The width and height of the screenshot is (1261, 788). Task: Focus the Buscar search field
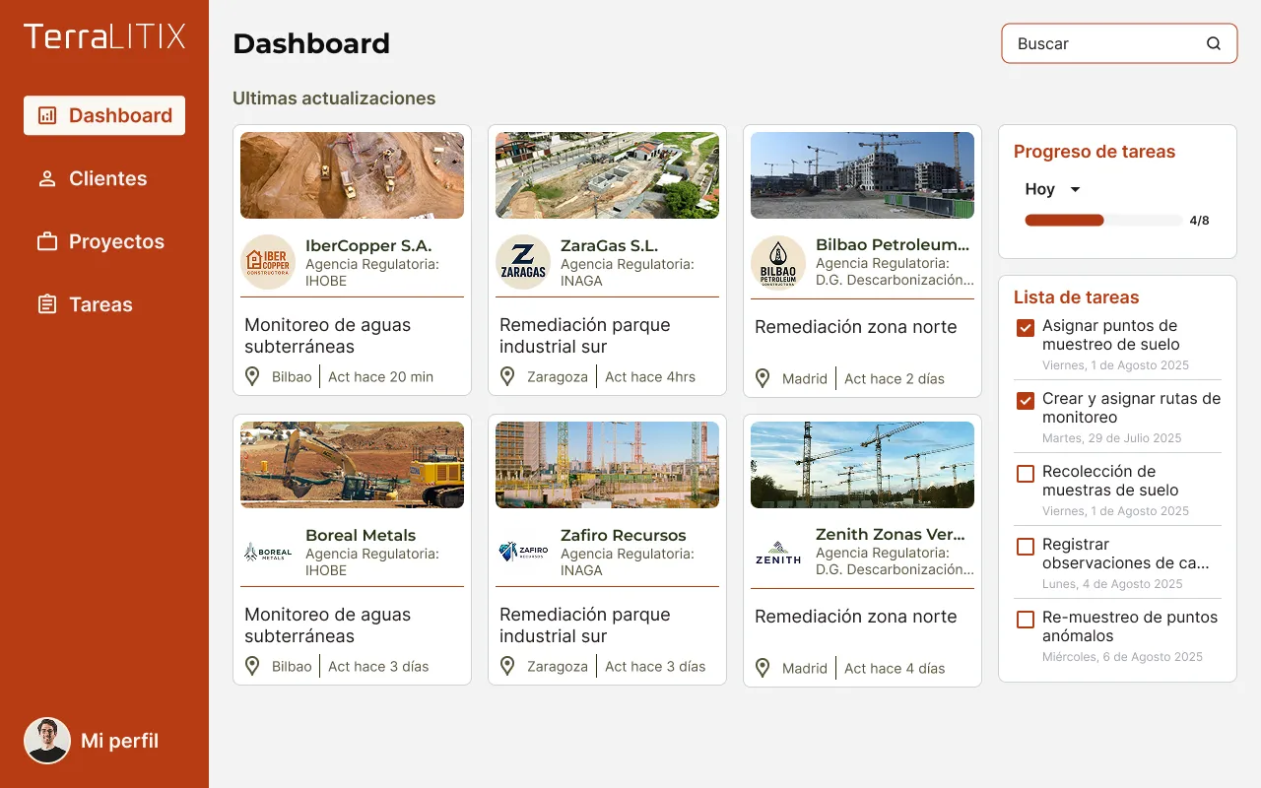click(x=1103, y=43)
